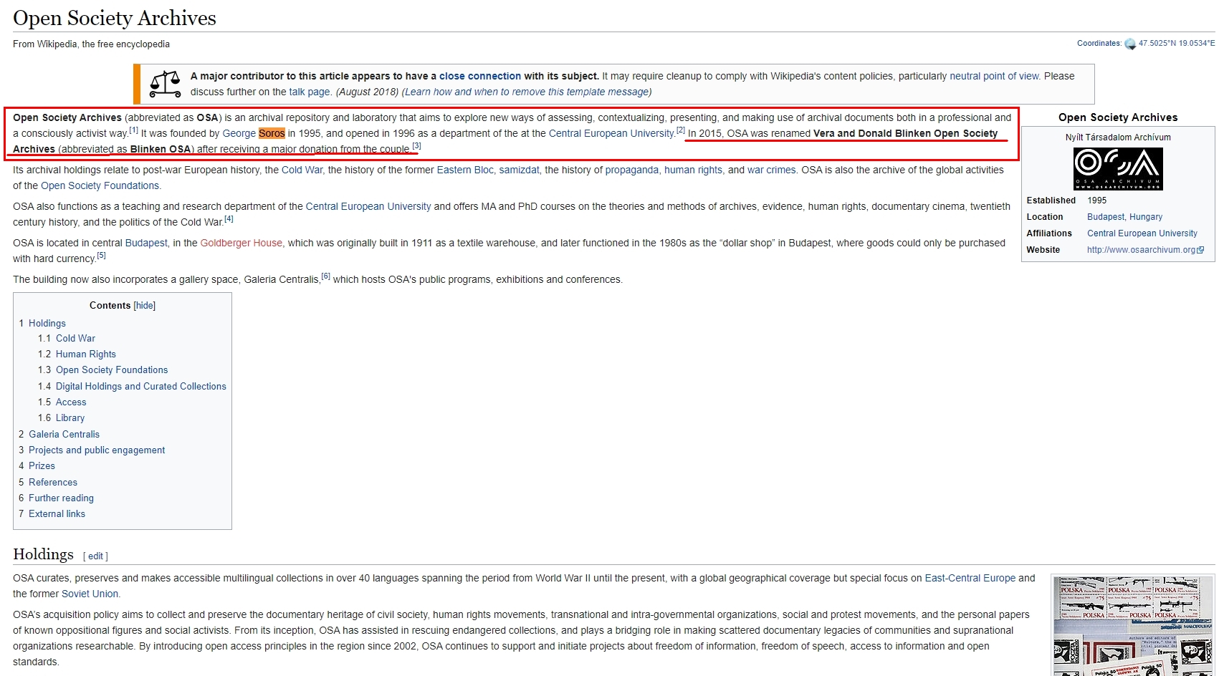Click the globe icon next to Coordinates
Image resolution: width=1219 pixels, height=676 pixels.
(1130, 44)
